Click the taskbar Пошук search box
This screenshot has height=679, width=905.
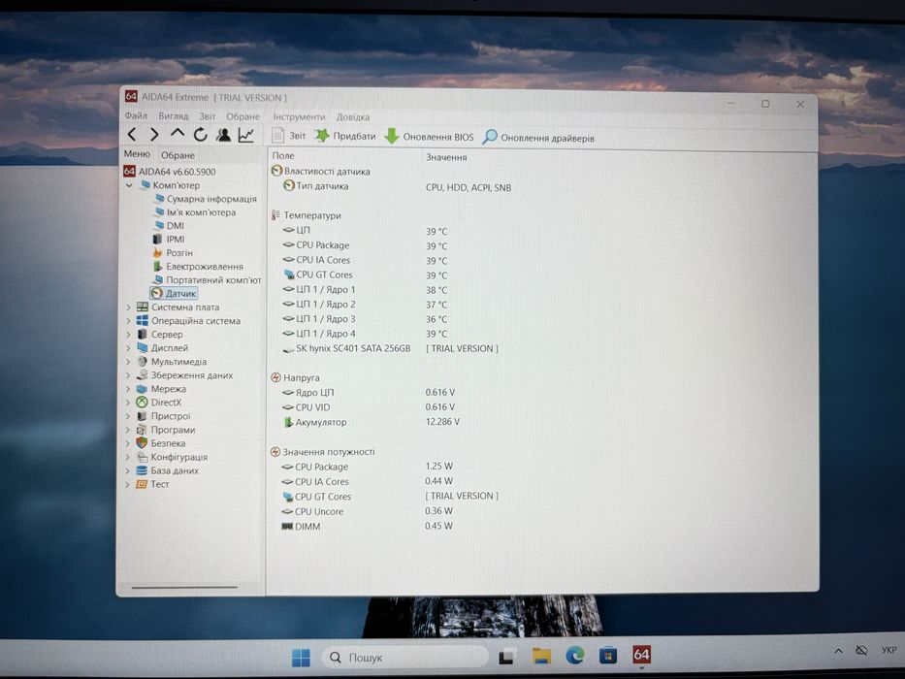coord(404,657)
